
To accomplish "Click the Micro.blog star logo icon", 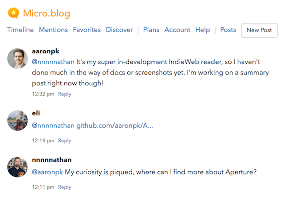I will 13,13.
